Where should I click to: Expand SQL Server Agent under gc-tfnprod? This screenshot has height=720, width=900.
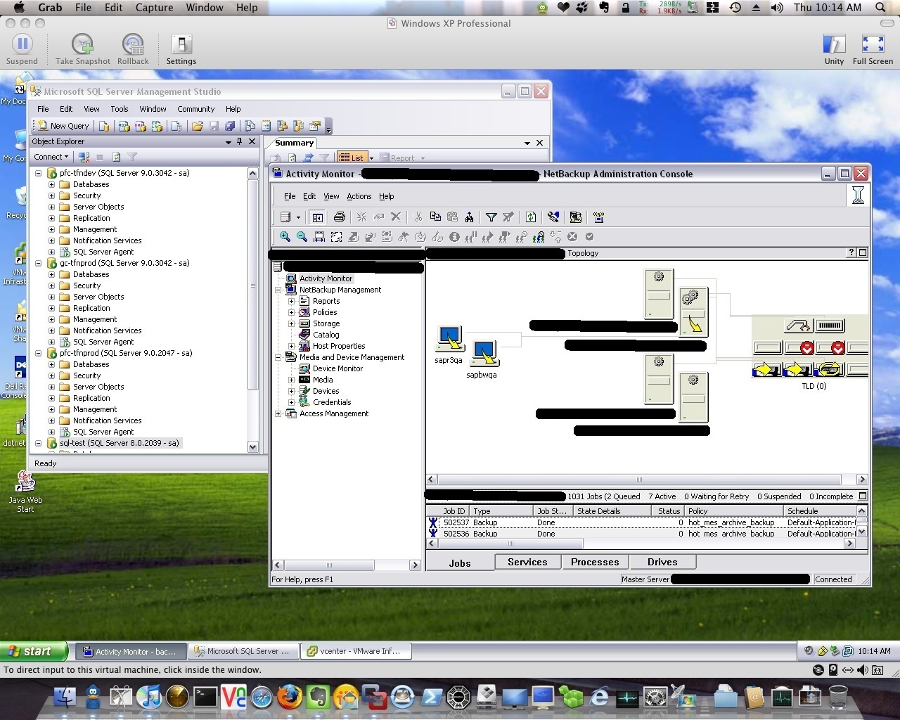51,342
